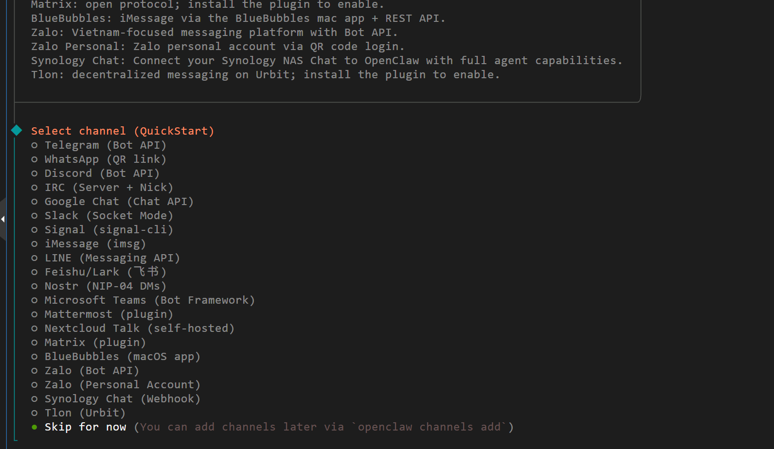Choose WhatsApp (QR link) channel
The width and height of the screenshot is (774, 449).
point(105,159)
